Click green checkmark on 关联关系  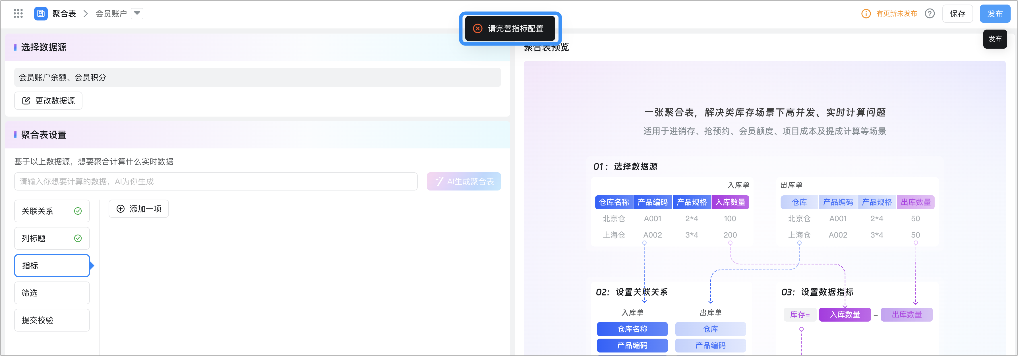click(78, 211)
